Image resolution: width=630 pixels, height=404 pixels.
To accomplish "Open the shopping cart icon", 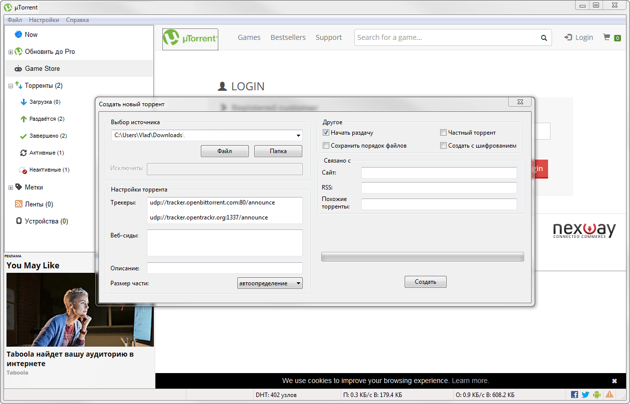I will 607,37.
